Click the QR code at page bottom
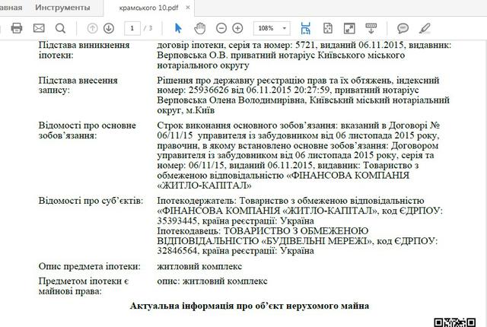 (x=455, y=322)
